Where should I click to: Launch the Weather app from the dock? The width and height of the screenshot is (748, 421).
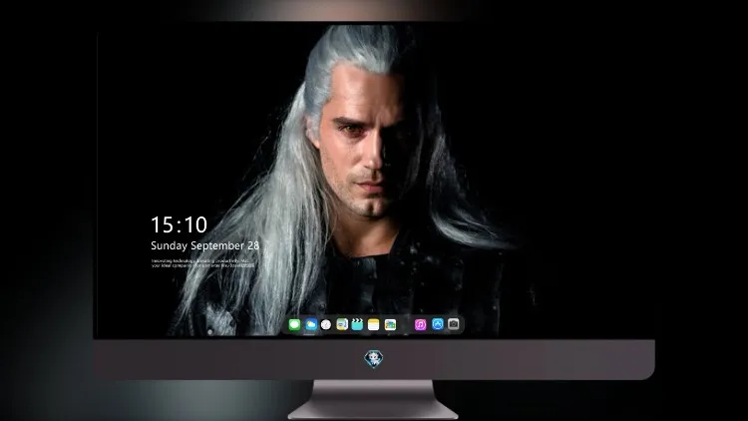311,324
